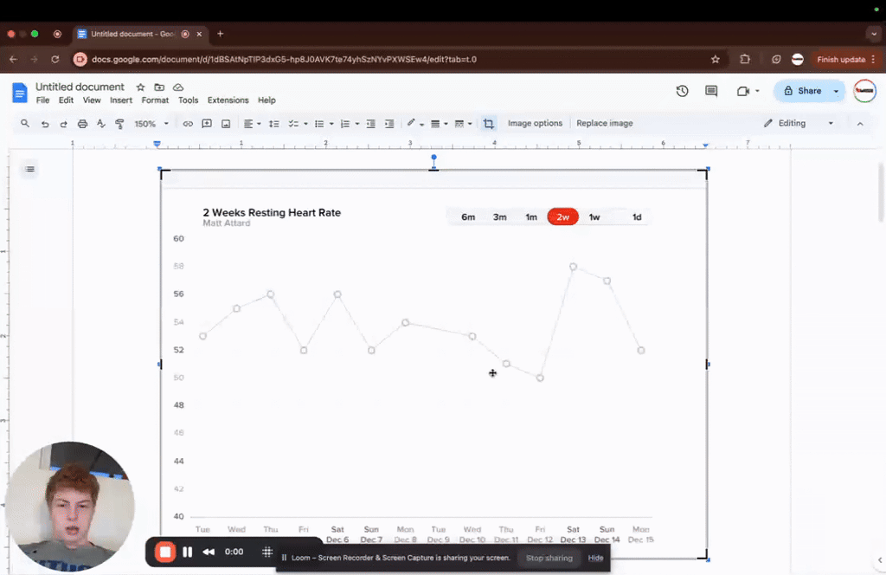
Task: Increase the indent
Action: (389, 124)
